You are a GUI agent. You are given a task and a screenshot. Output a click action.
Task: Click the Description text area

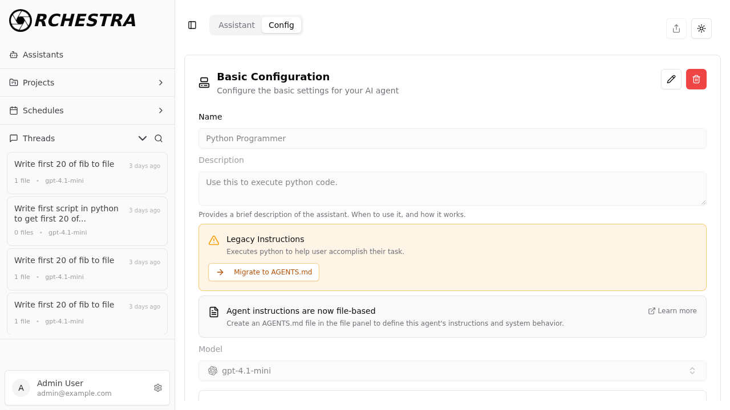tap(452, 188)
